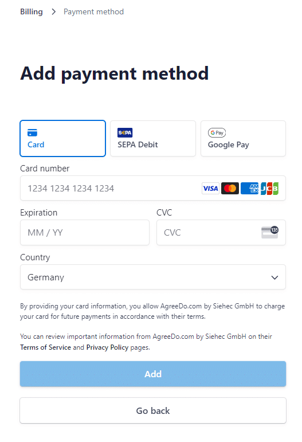Choose the Google Pay payment option
The width and height of the screenshot is (302, 442).
243,138
